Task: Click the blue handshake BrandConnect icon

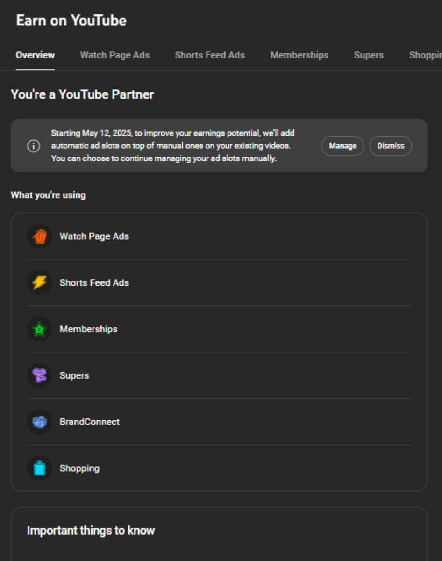Action: [40, 422]
